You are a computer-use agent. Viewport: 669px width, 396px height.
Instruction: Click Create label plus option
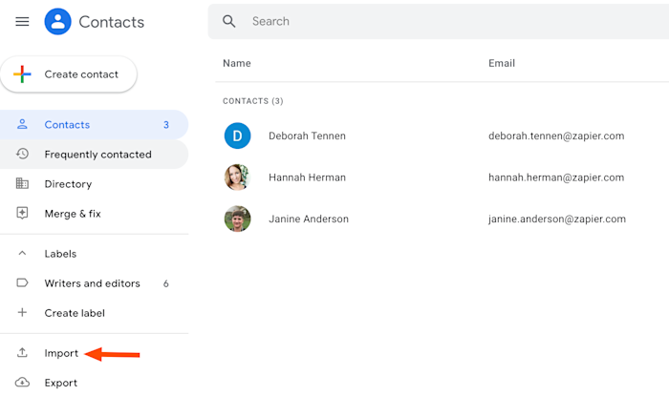click(x=74, y=313)
